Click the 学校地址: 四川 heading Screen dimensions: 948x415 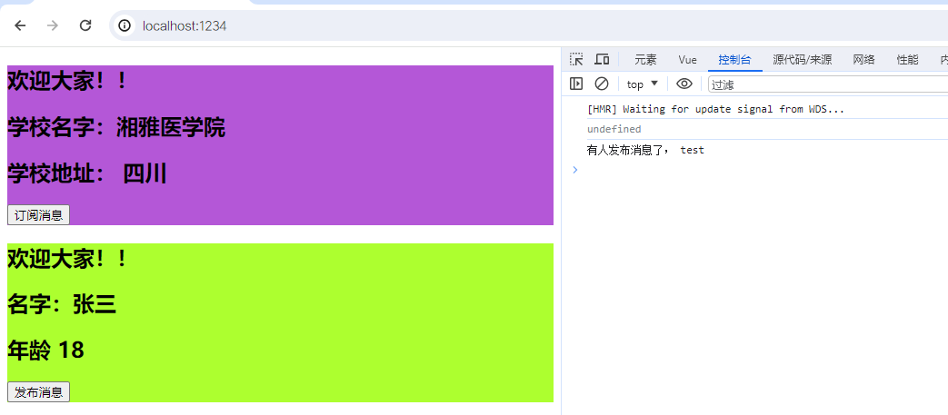(87, 174)
